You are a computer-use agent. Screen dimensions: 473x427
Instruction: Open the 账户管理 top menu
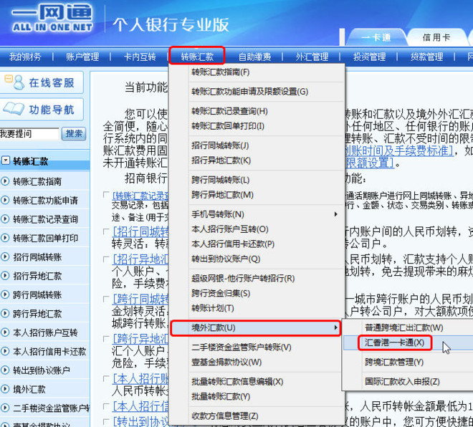pos(82,57)
